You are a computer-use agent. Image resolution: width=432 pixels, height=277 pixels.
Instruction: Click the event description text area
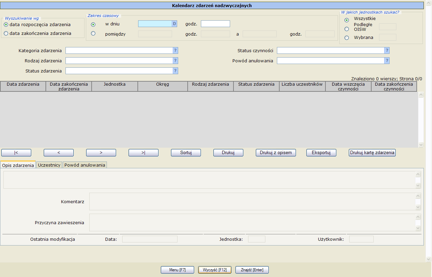[x=209, y=180]
